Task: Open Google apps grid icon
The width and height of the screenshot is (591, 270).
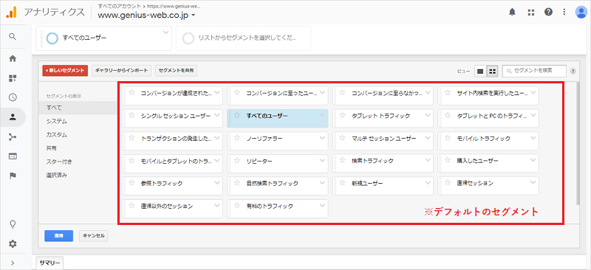Action: [x=531, y=12]
